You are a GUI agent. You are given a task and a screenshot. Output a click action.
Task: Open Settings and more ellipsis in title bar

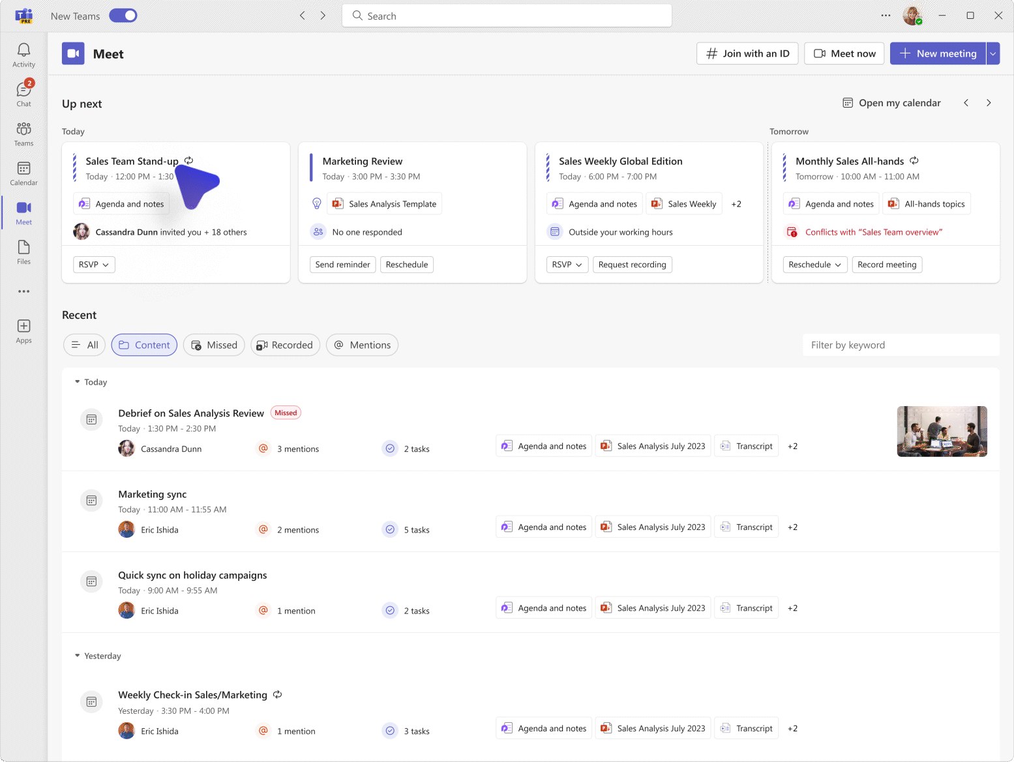(x=886, y=16)
